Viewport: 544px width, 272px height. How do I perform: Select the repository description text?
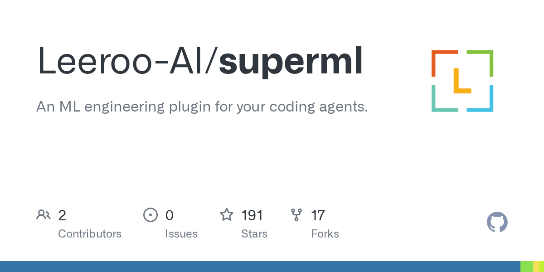click(x=202, y=107)
